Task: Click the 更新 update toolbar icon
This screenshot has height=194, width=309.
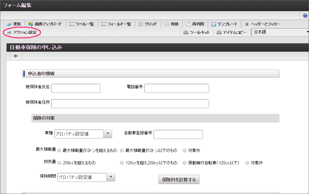Action: pos(14,24)
